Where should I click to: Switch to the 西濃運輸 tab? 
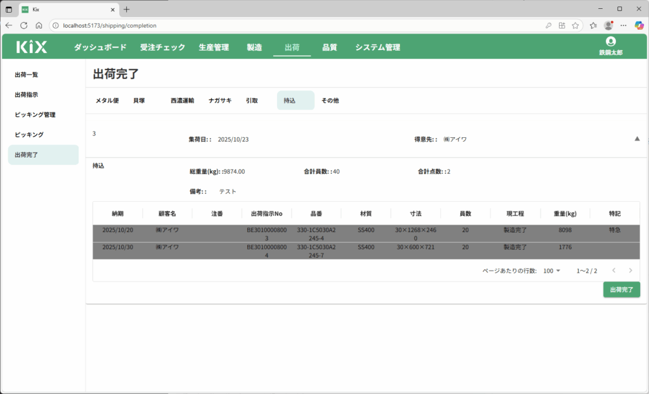[x=182, y=101]
